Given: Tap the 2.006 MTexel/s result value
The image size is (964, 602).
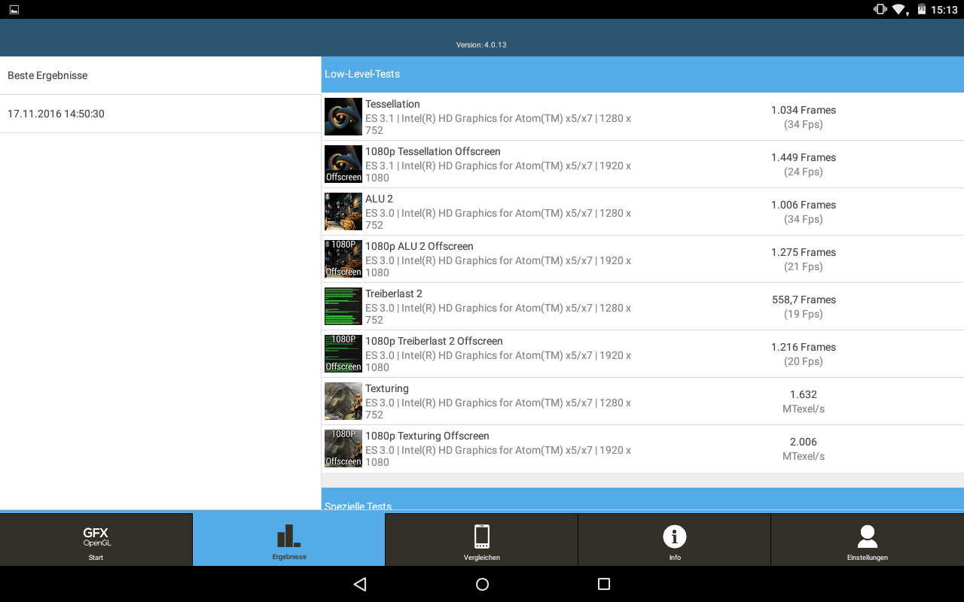Looking at the screenshot, I should point(804,449).
